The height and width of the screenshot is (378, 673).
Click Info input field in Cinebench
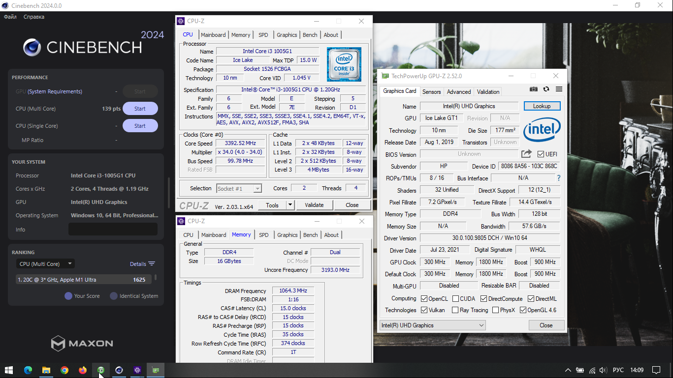(x=113, y=229)
